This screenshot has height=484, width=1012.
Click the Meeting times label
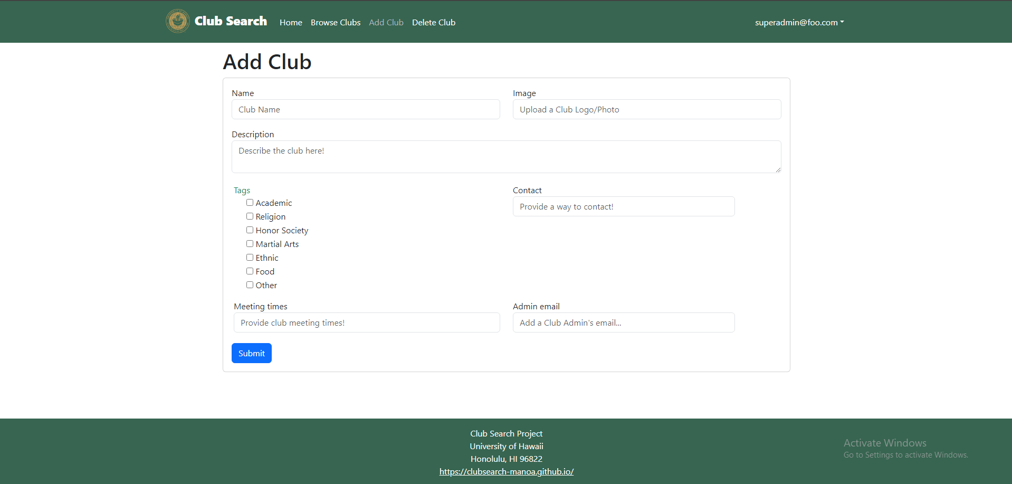(261, 306)
